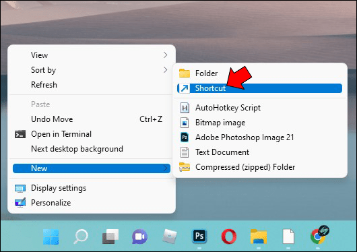Choose Open in Terminal
This screenshot has height=252, width=357.
[92, 134]
